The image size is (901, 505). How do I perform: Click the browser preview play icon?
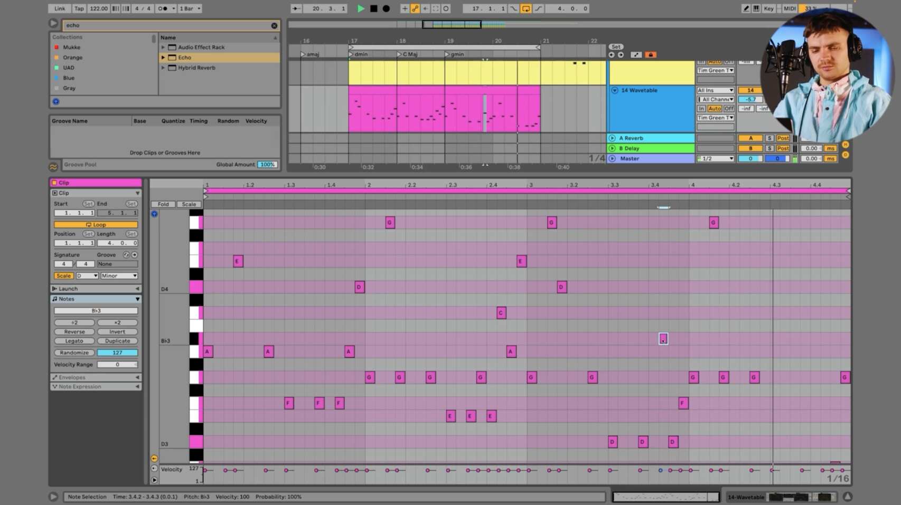(x=53, y=23)
